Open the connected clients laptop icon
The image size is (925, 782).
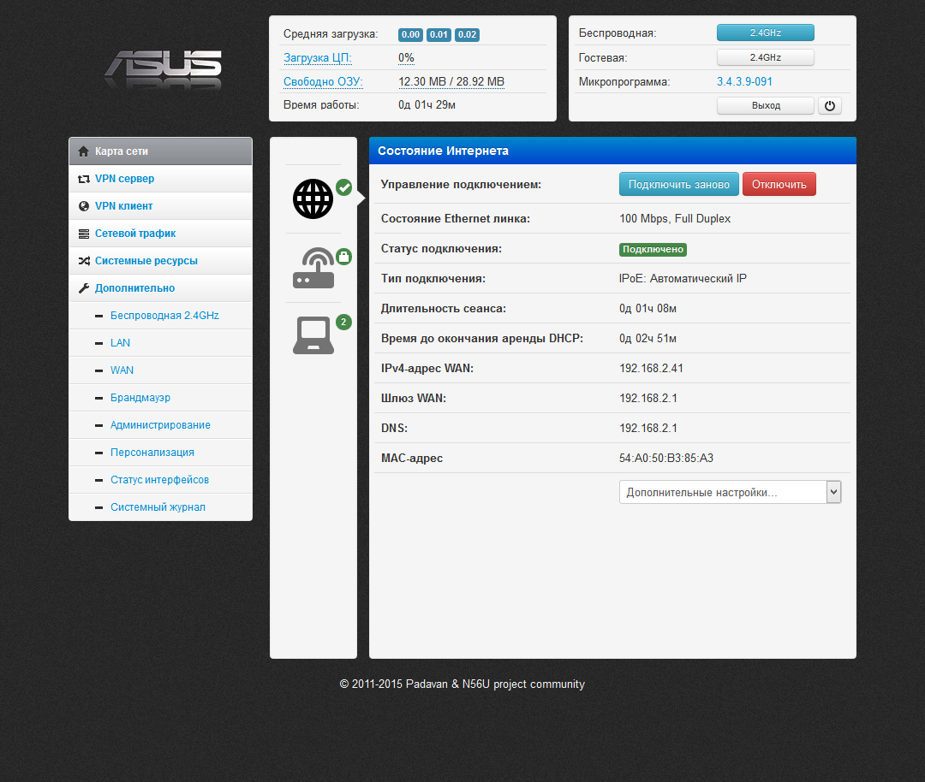[x=313, y=335]
